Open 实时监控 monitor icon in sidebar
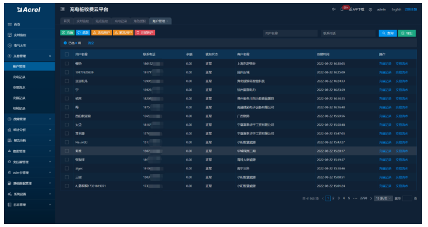Viewport: 428px width, 227px height. pyautogui.click(x=9, y=35)
